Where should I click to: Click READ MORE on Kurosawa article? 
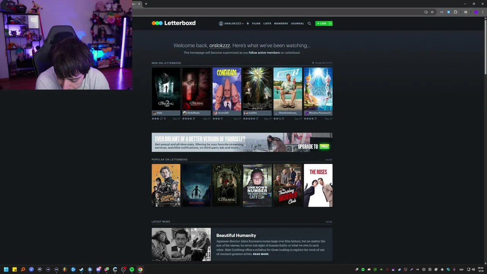click(261, 254)
